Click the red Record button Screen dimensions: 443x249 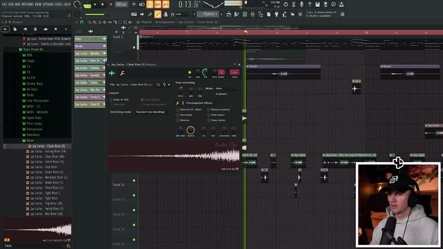[x=111, y=5]
